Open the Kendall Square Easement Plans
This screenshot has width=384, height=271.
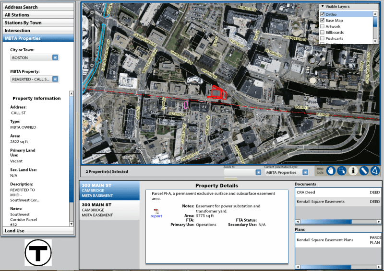tap(338, 240)
